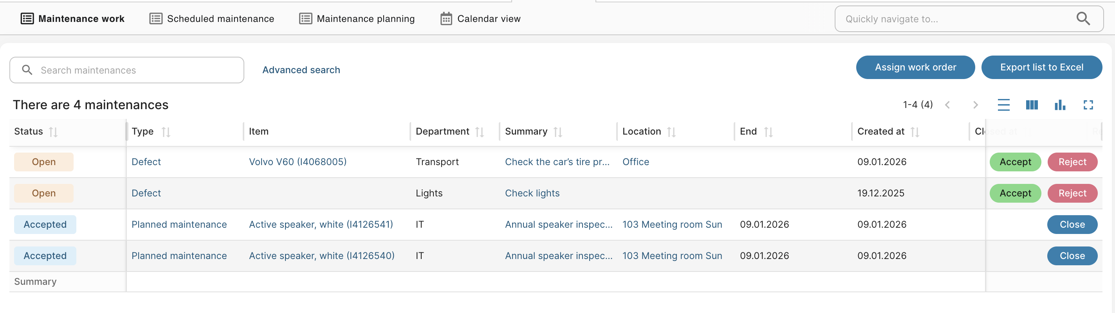Switch to list row density view icon

coord(1003,105)
